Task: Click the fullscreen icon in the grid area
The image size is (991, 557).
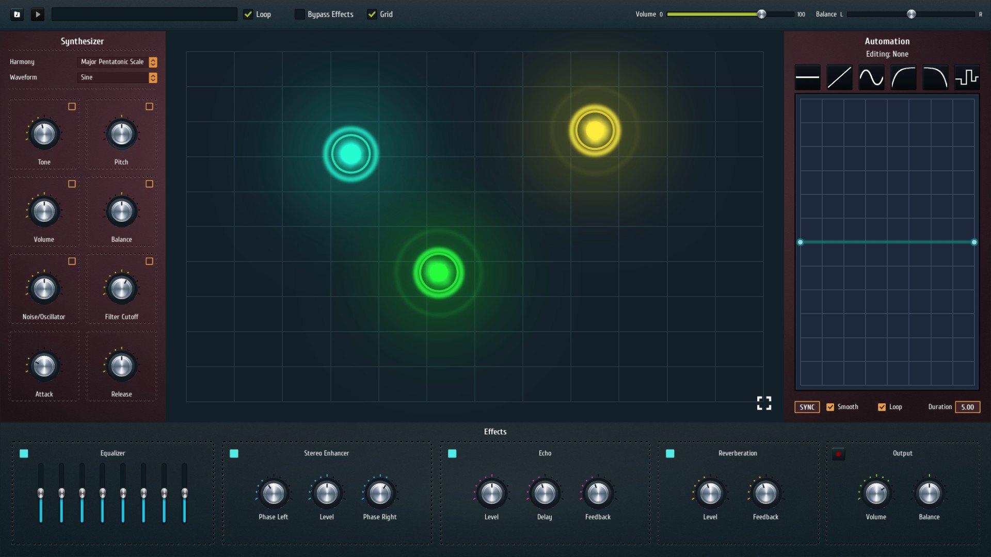Action: coord(764,403)
